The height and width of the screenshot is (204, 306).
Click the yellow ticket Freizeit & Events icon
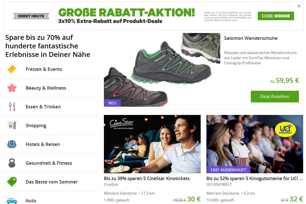pos(12,69)
